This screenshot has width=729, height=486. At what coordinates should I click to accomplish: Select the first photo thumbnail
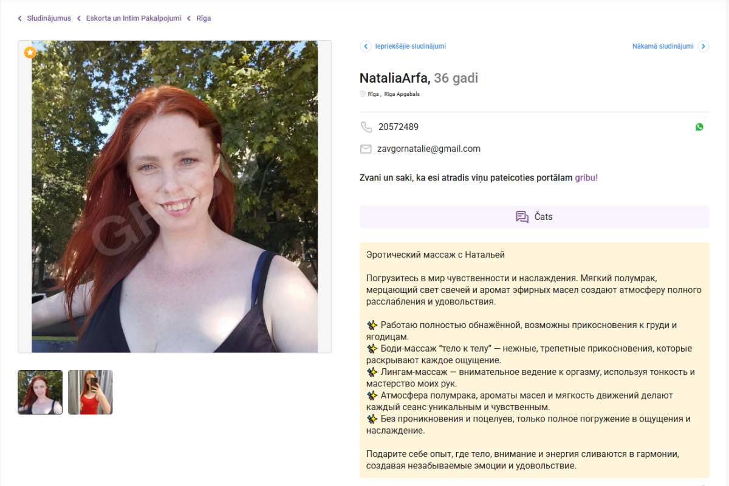40,392
